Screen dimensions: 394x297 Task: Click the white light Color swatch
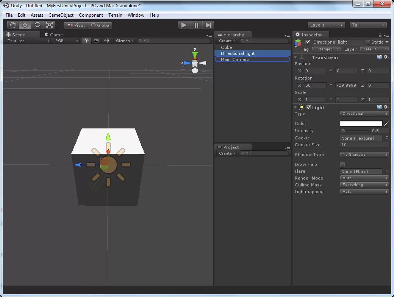[x=361, y=123]
